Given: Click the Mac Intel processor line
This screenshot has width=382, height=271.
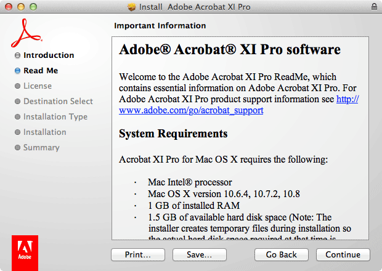Looking at the screenshot, I should point(190,182).
